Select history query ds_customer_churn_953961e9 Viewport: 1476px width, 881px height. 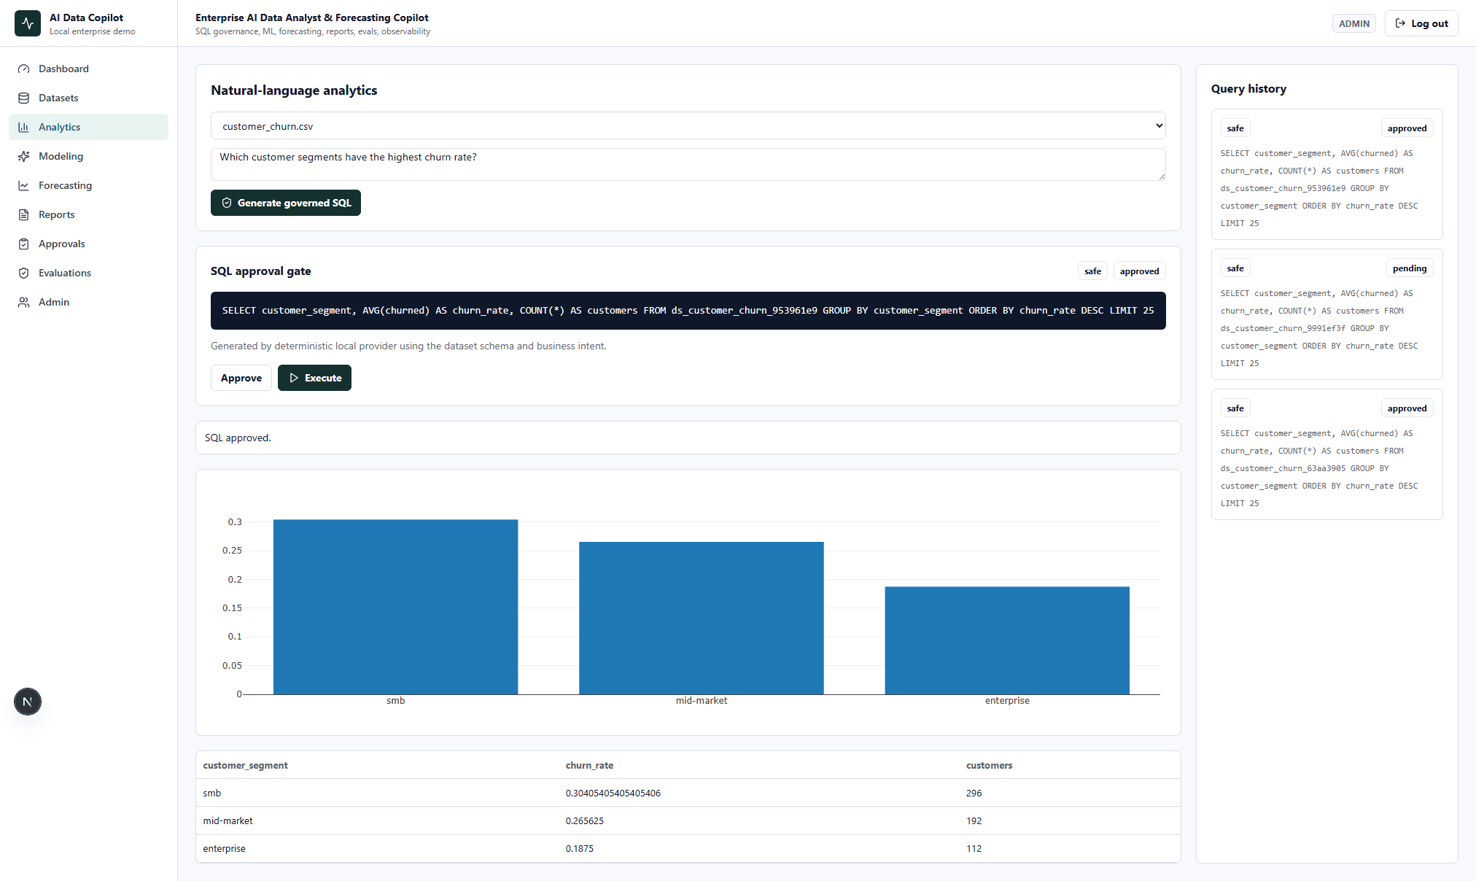point(1327,174)
